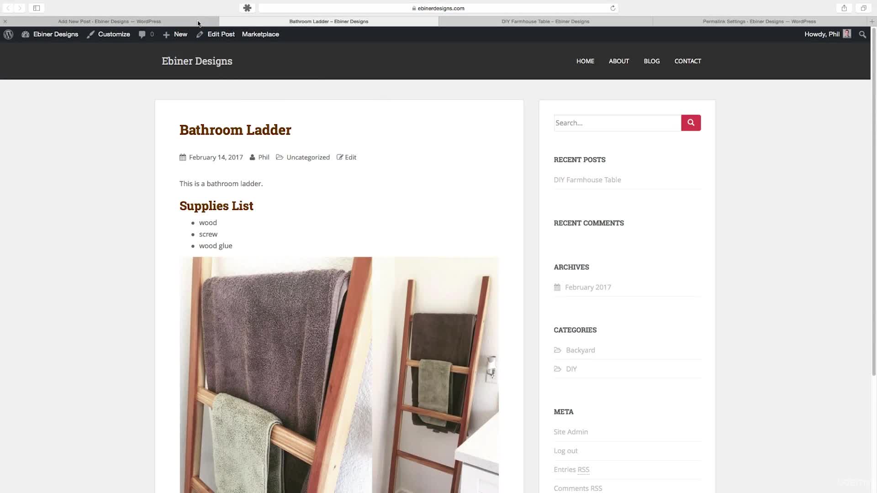
Task: Open the Howdy, Phil account menu
Action: coord(828,34)
